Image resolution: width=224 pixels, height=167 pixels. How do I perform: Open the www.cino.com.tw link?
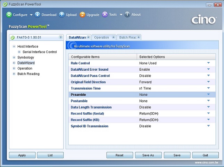(206, 162)
